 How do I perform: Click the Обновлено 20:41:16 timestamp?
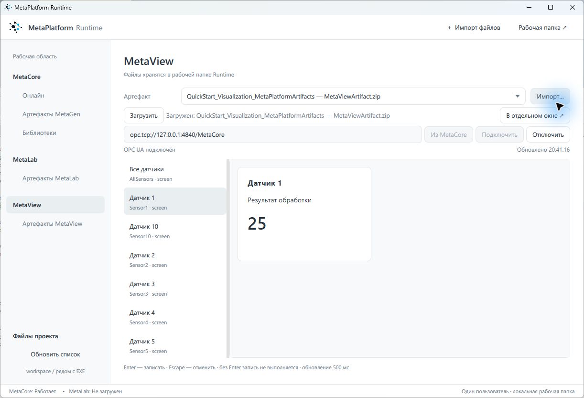coord(543,150)
